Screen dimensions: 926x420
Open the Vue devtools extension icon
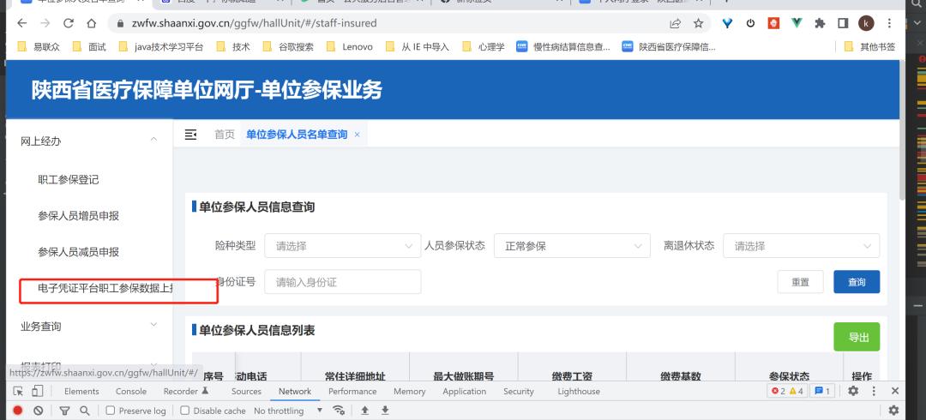click(x=796, y=24)
